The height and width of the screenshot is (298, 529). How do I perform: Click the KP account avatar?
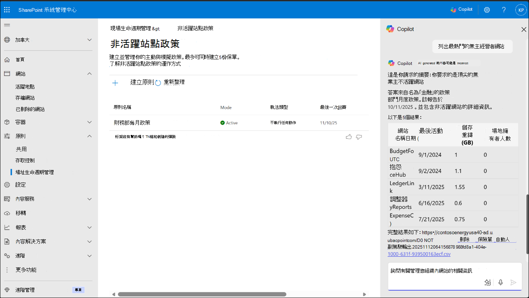click(521, 10)
